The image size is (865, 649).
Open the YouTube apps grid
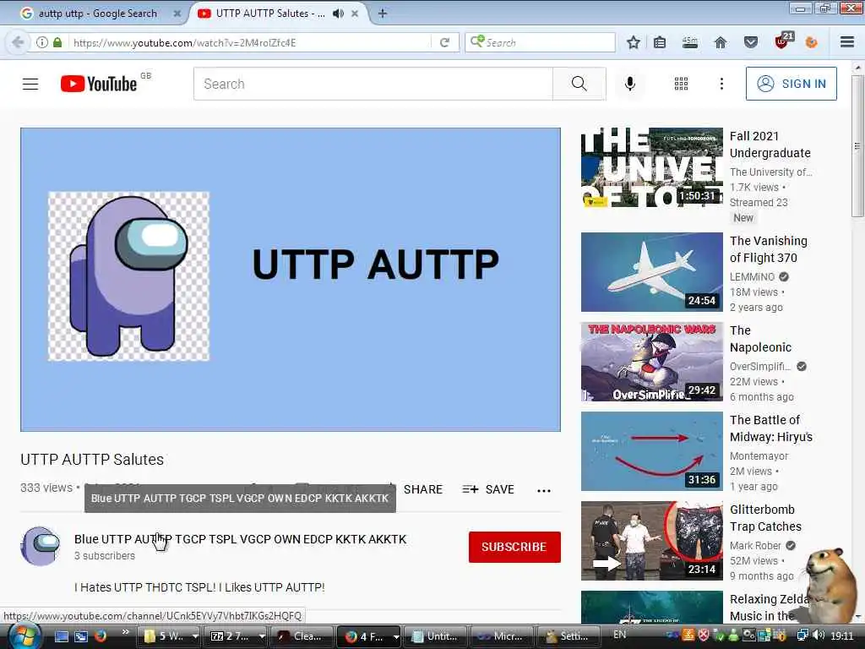click(682, 84)
